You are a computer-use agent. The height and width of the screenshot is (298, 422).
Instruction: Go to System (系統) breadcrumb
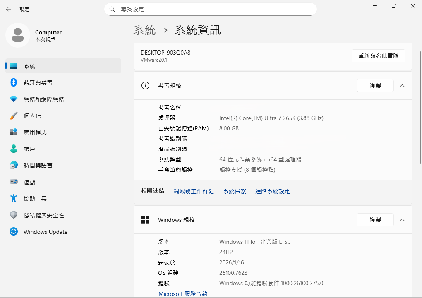pyautogui.click(x=144, y=30)
